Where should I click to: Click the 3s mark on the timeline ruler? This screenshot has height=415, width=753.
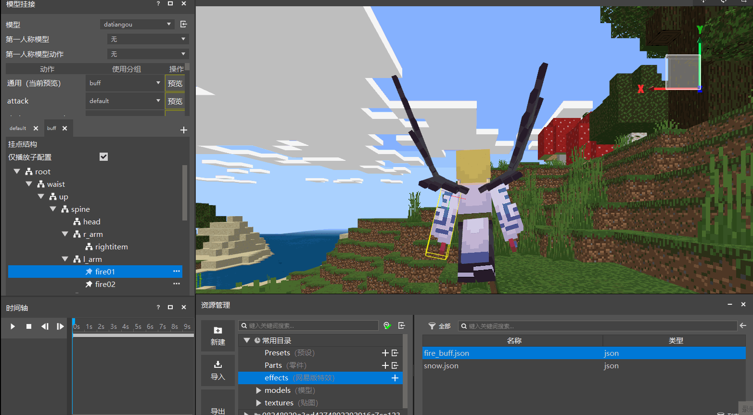114,326
